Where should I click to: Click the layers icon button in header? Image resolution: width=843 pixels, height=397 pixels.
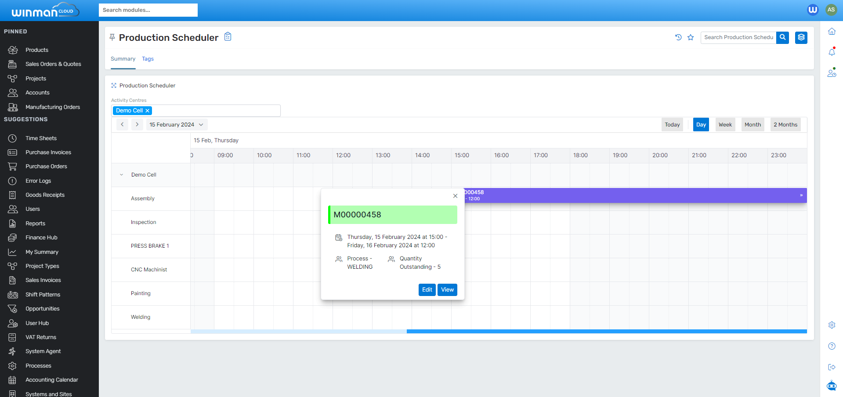coord(801,37)
